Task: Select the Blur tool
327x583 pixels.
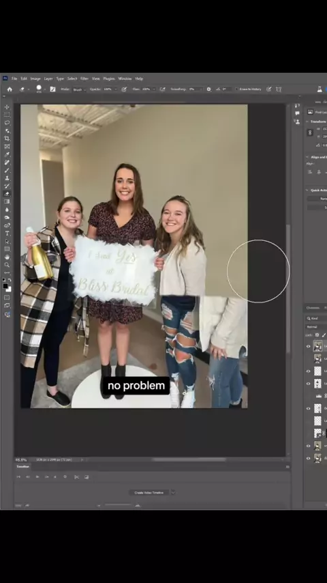Action: (x=7, y=210)
